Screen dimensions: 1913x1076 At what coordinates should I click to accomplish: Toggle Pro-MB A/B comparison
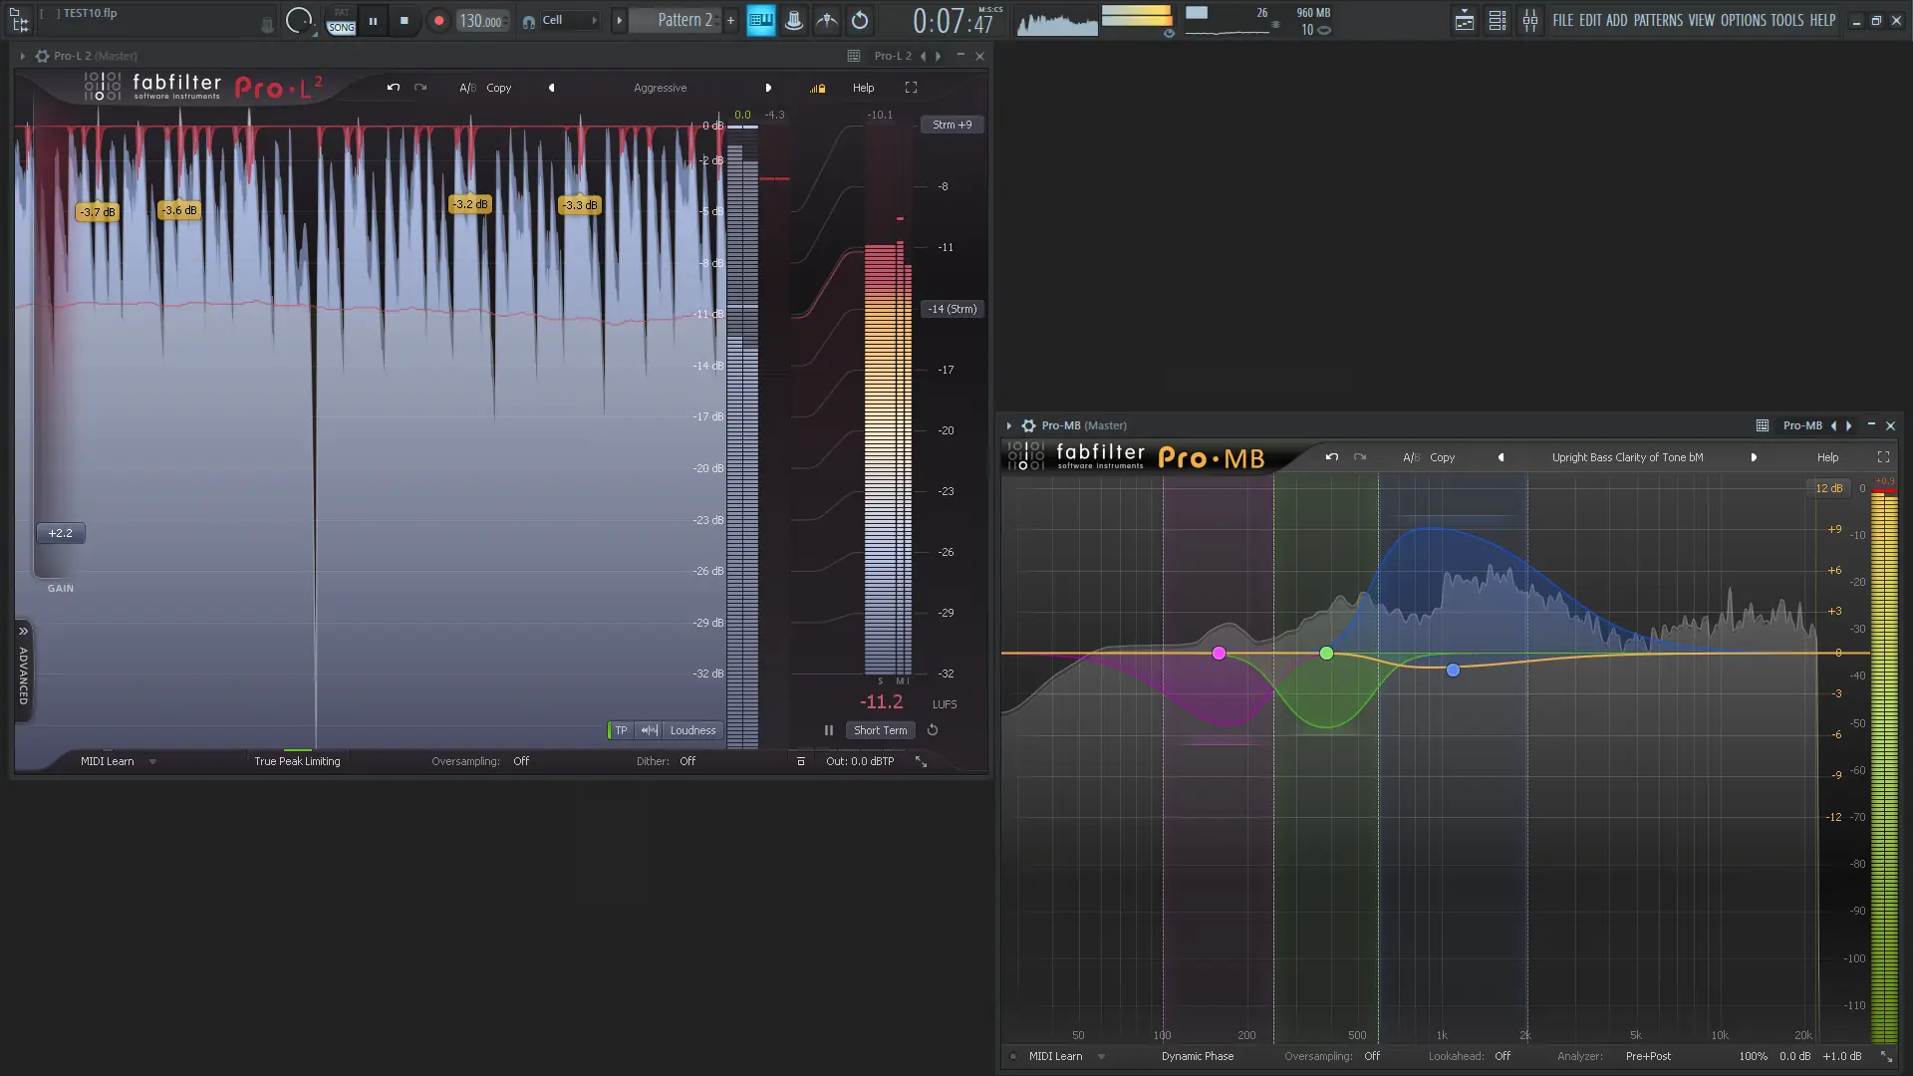click(x=1410, y=457)
